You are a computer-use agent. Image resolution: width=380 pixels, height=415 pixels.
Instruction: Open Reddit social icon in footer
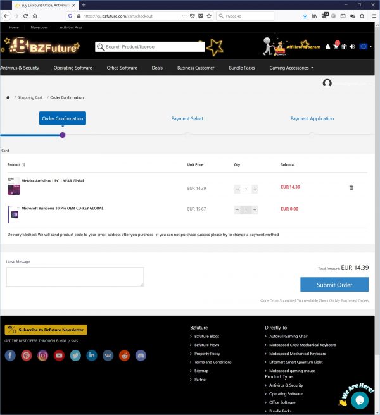click(125, 356)
